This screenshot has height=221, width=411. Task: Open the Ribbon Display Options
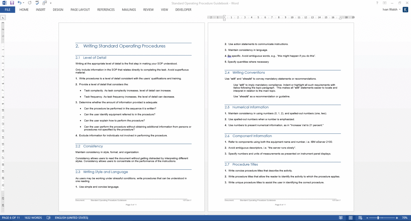tap(385, 3)
